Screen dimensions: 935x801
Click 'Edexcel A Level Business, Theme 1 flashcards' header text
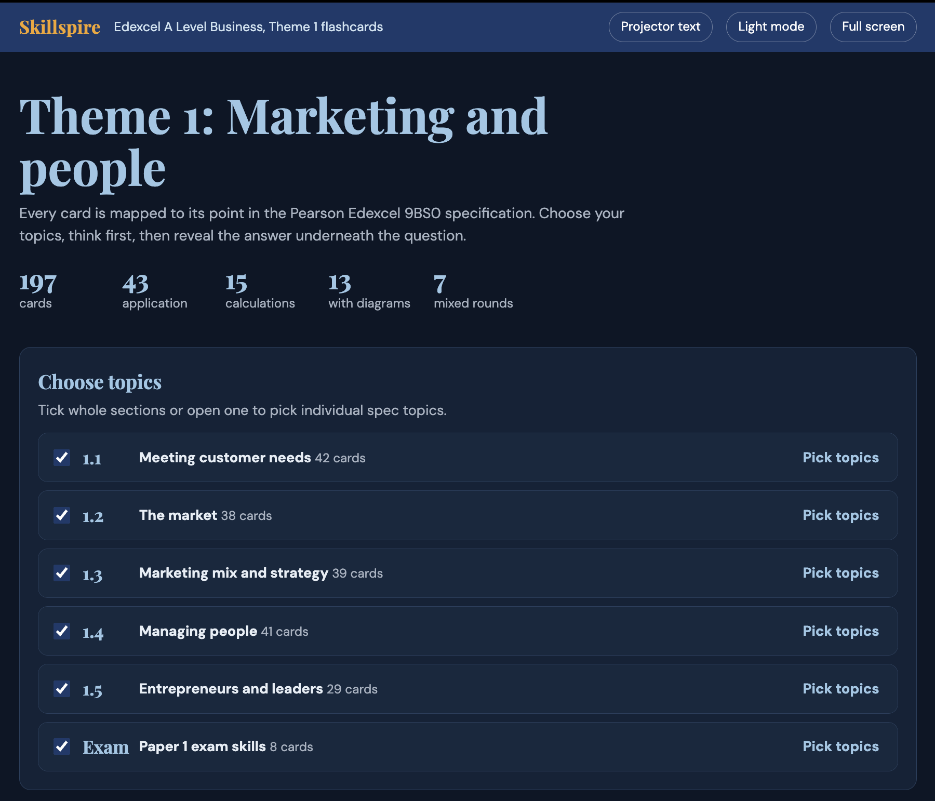tap(248, 27)
